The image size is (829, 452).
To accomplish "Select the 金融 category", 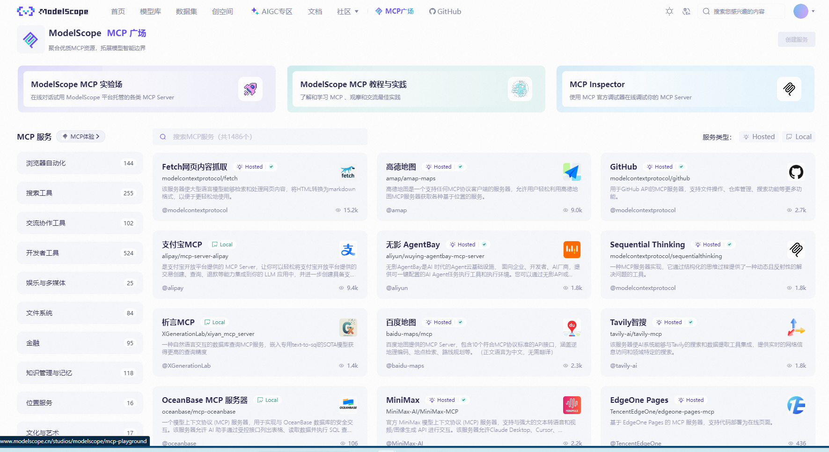I will coord(80,343).
